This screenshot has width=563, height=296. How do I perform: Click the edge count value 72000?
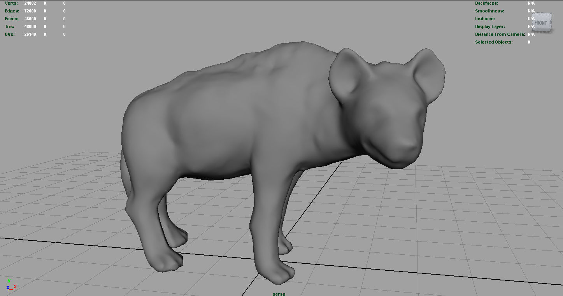(x=30, y=11)
